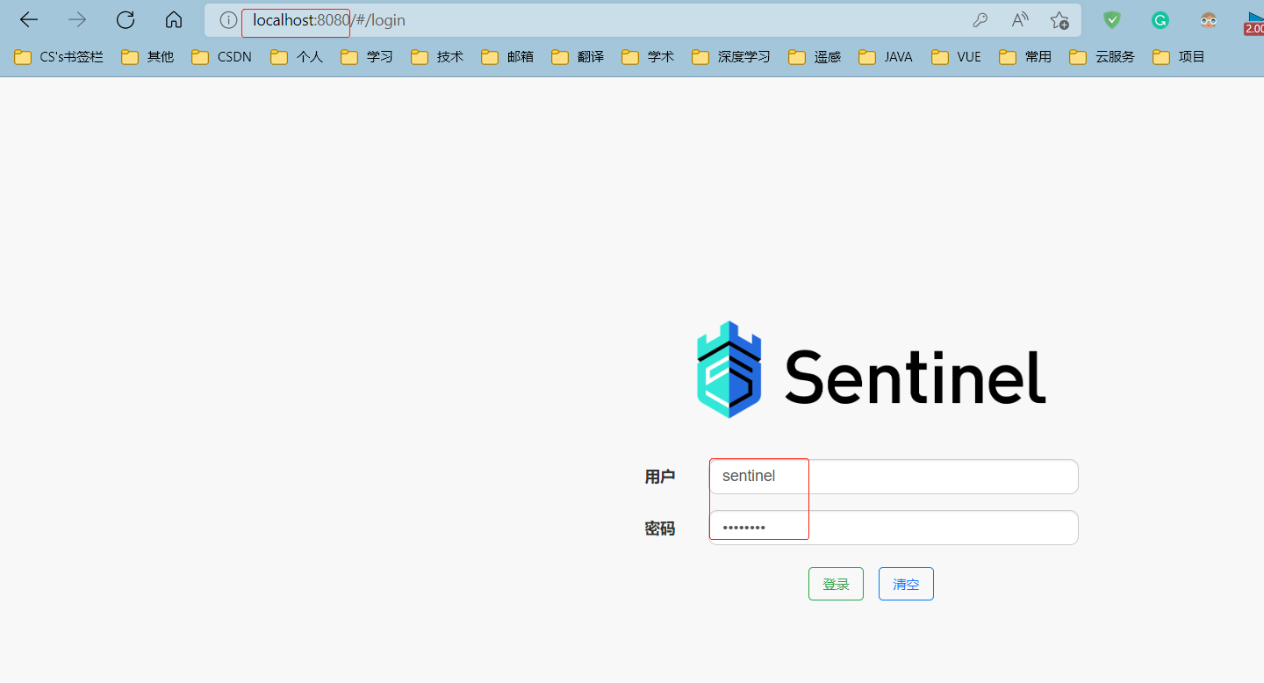The width and height of the screenshot is (1264, 683).
Task: Click the browser forward arrow
Action: (x=77, y=20)
